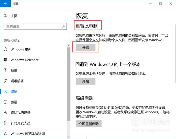This screenshot has width=176, height=139.
Task: Select the 恢复 sidebar entry
Action: pyautogui.click(x=14, y=91)
